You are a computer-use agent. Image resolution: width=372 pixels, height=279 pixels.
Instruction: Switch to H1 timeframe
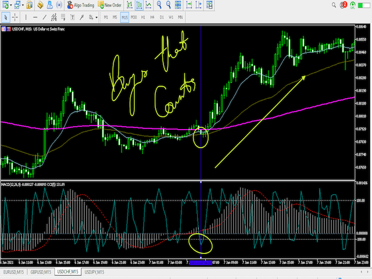click(x=143, y=17)
